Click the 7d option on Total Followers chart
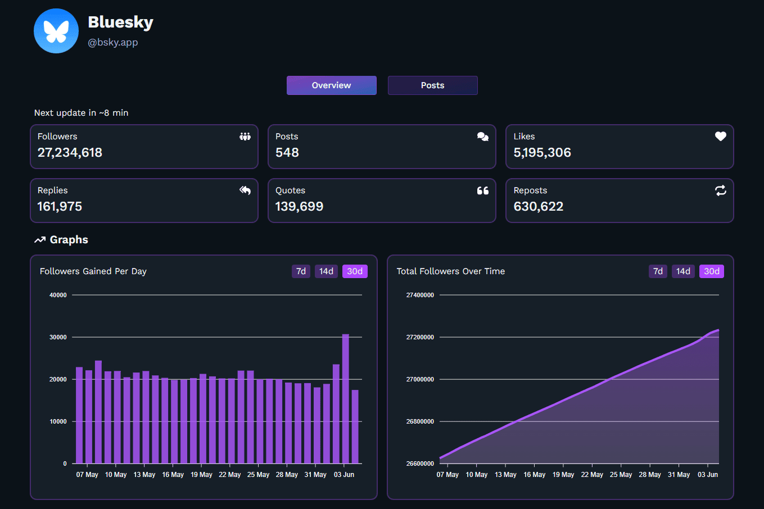Viewport: 764px width, 509px height. (658, 271)
